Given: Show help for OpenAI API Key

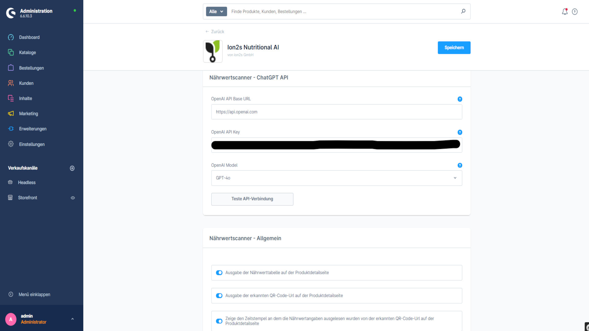Looking at the screenshot, I should click(x=460, y=132).
